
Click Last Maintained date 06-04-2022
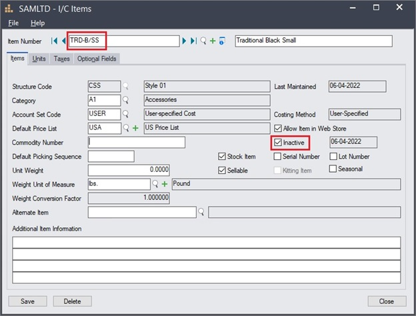click(357, 86)
